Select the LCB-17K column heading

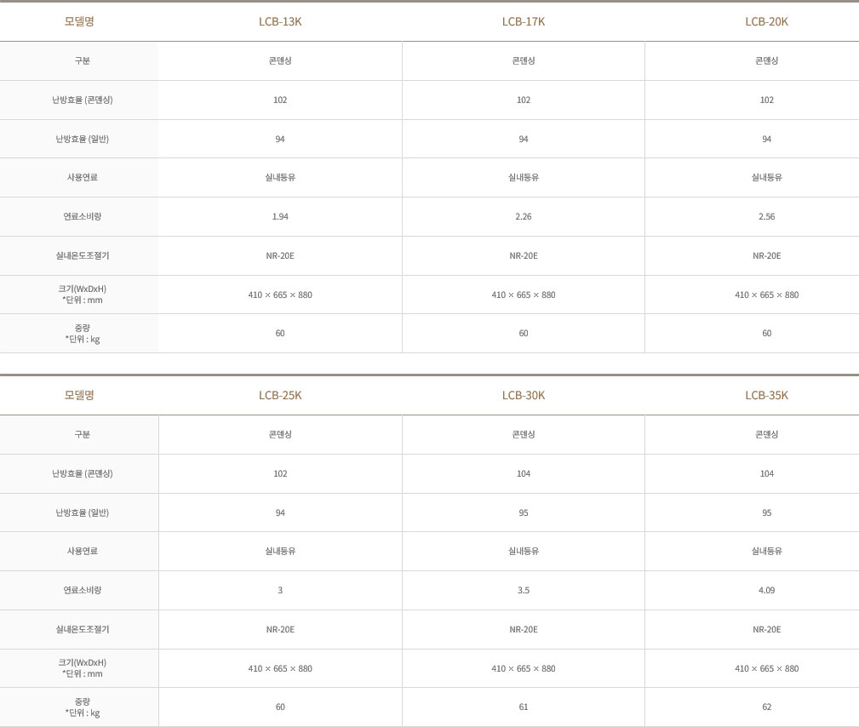coord(524,21)
